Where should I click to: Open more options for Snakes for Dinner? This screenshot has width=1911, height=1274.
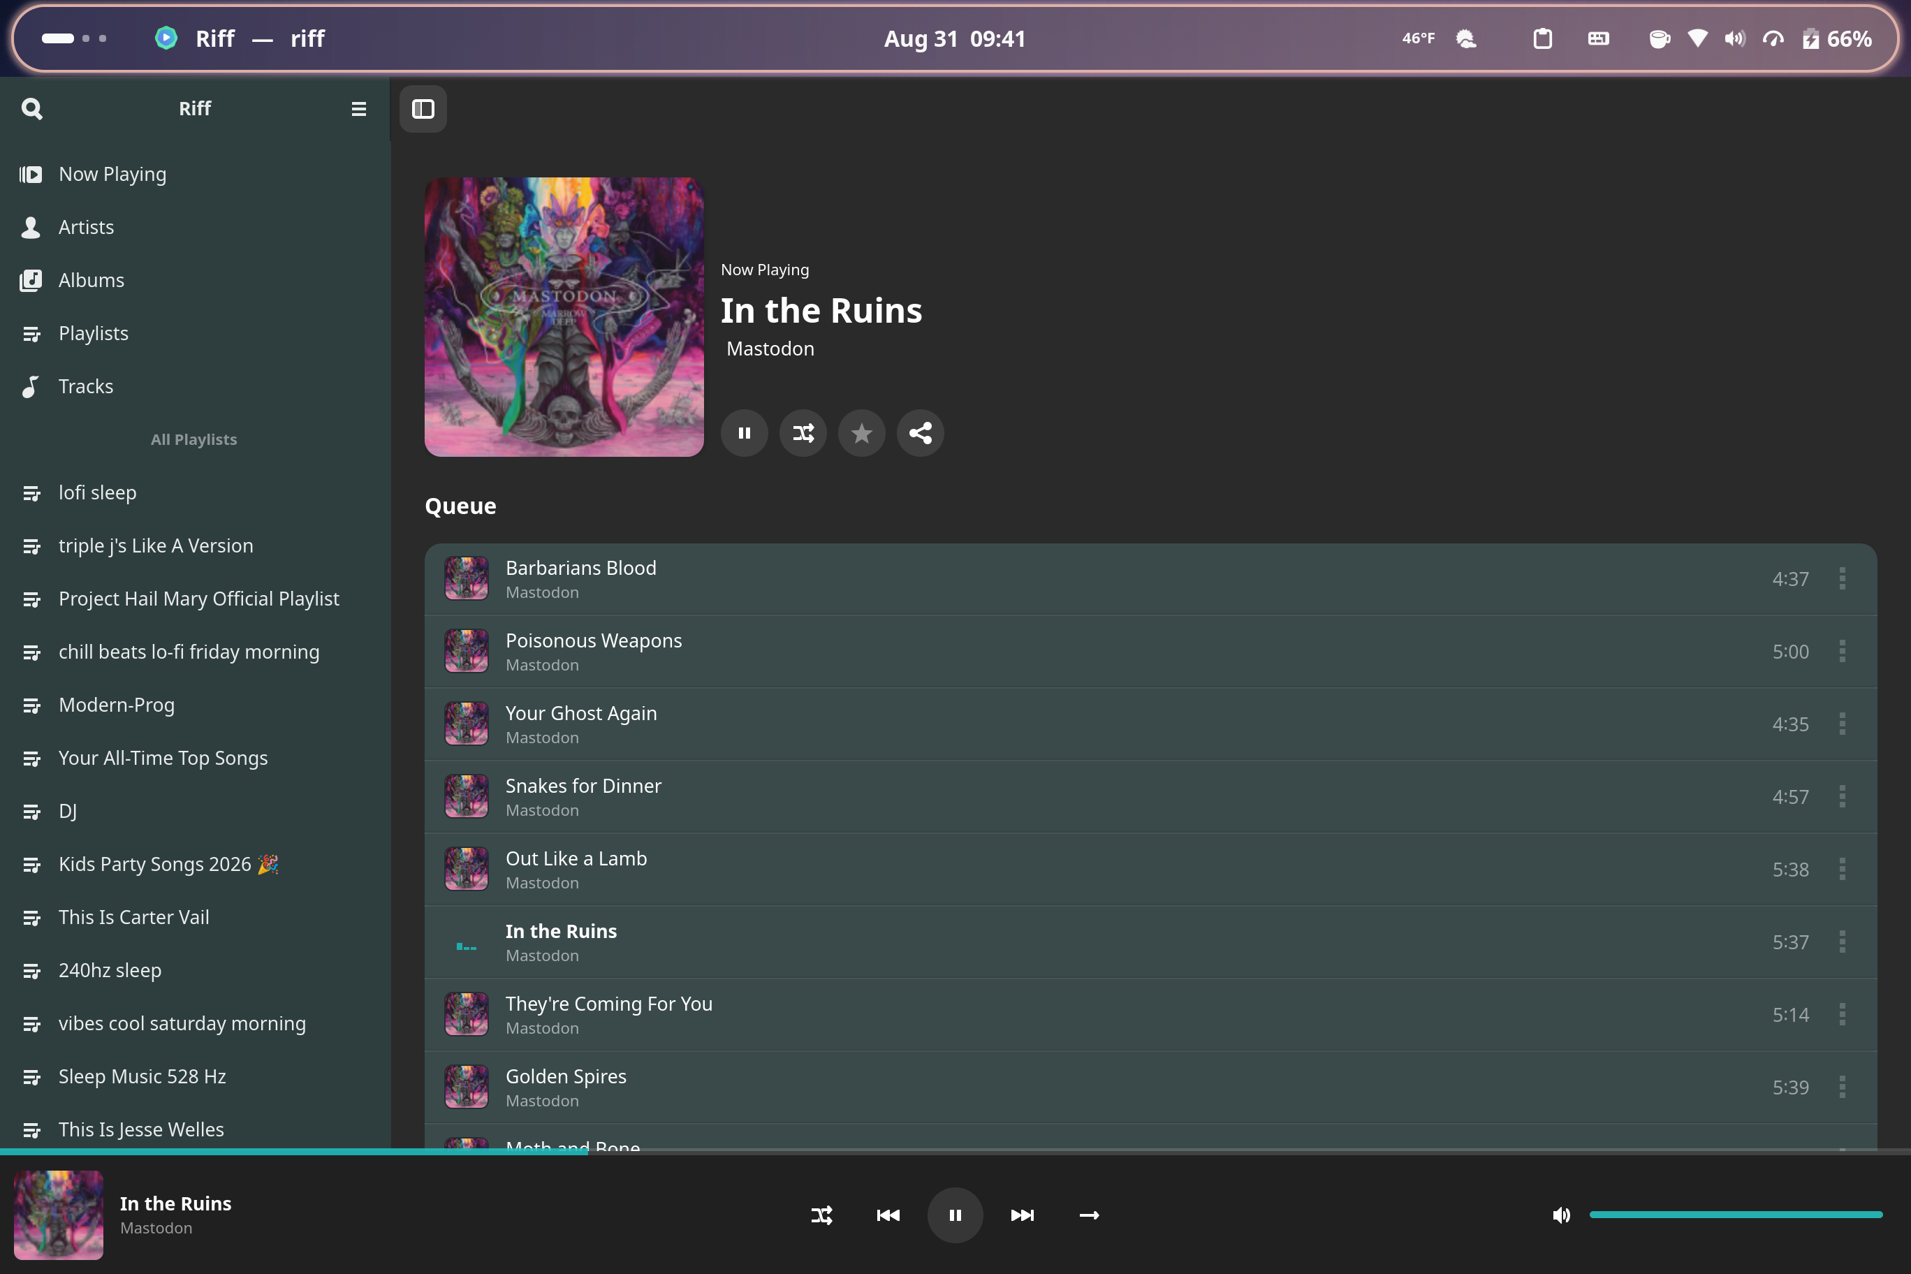tap(1842, 796)
